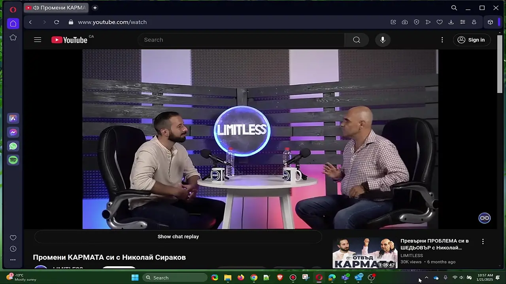
Task: Open Spotify from the sidebar
Action: click(13, 160)
